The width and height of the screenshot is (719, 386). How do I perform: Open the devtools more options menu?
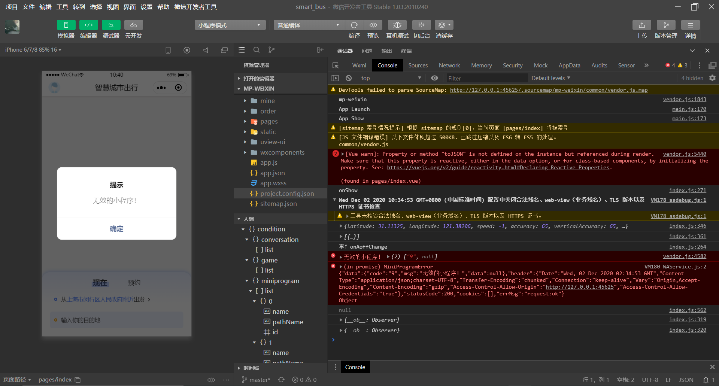(x=700, y=66)
